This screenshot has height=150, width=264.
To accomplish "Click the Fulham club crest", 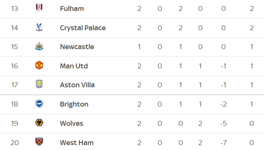I will point(39,8).
